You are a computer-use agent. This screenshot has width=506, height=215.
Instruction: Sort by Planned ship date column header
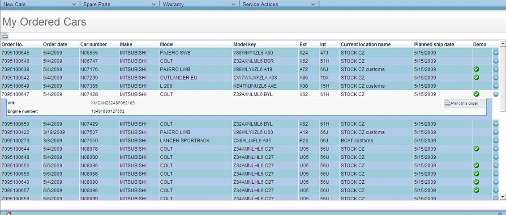tap(434, 45)
